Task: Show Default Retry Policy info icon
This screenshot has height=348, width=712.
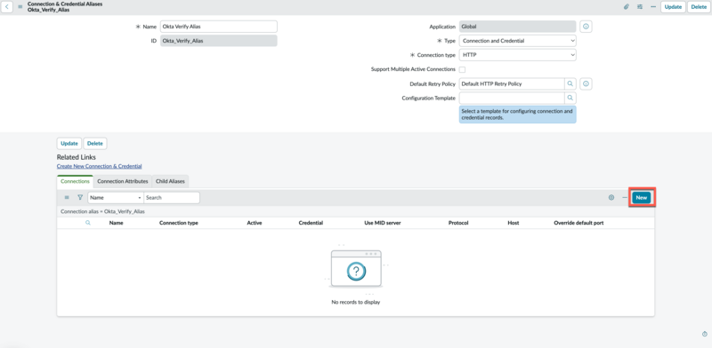Action: (586, 83)
